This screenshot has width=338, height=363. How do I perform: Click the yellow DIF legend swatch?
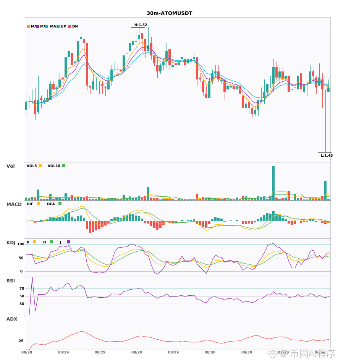click(39, 204)
